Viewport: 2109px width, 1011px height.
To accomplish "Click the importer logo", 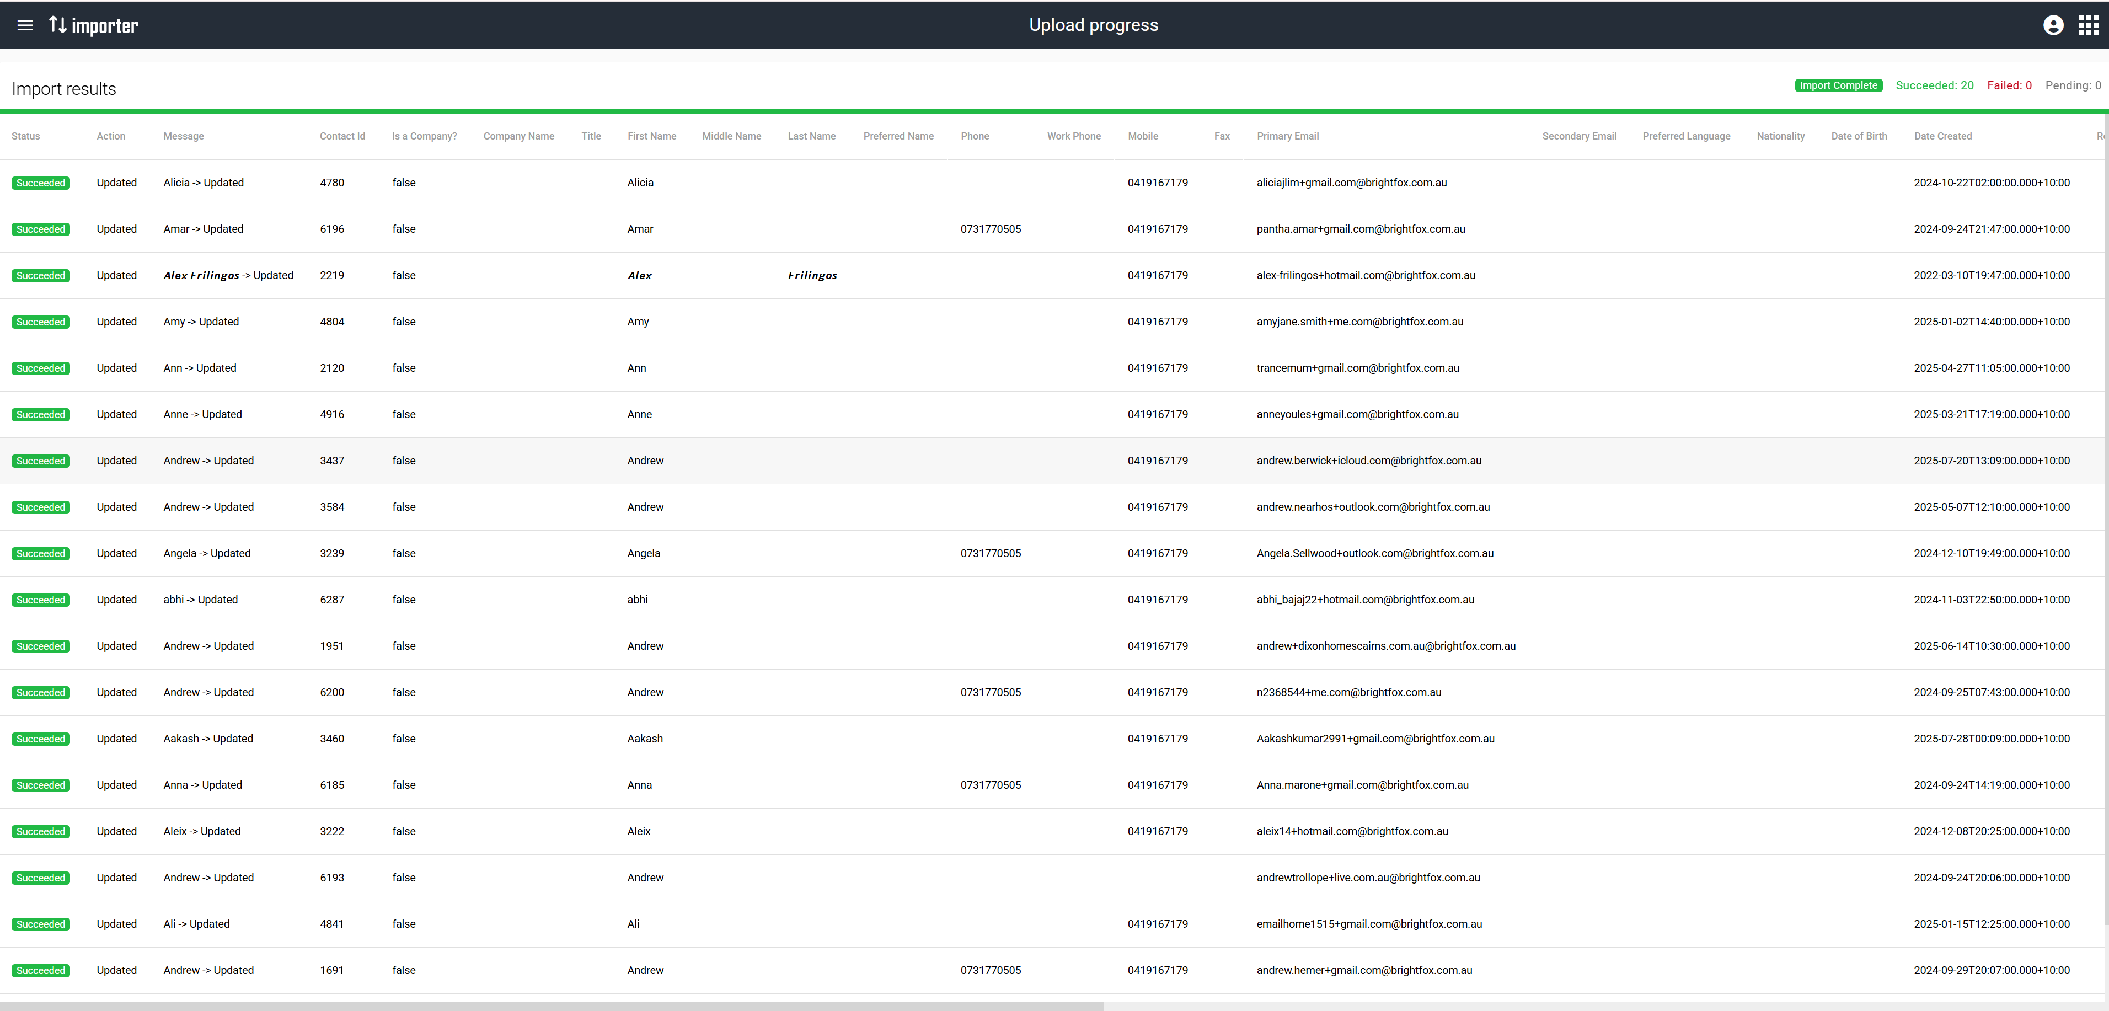I will click(93, 25).
